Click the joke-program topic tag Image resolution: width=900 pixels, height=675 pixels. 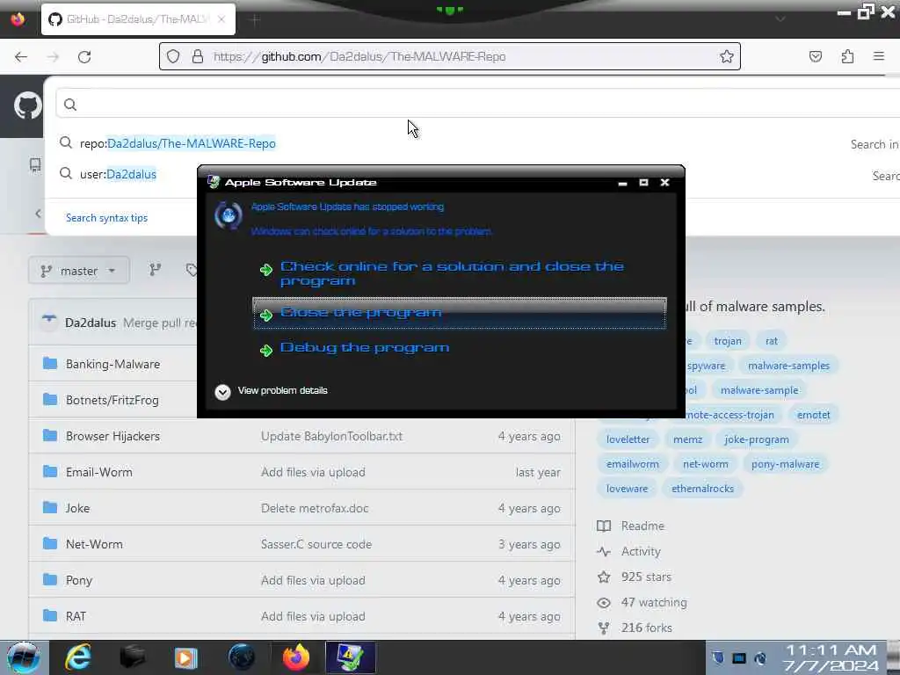[756, 439]
